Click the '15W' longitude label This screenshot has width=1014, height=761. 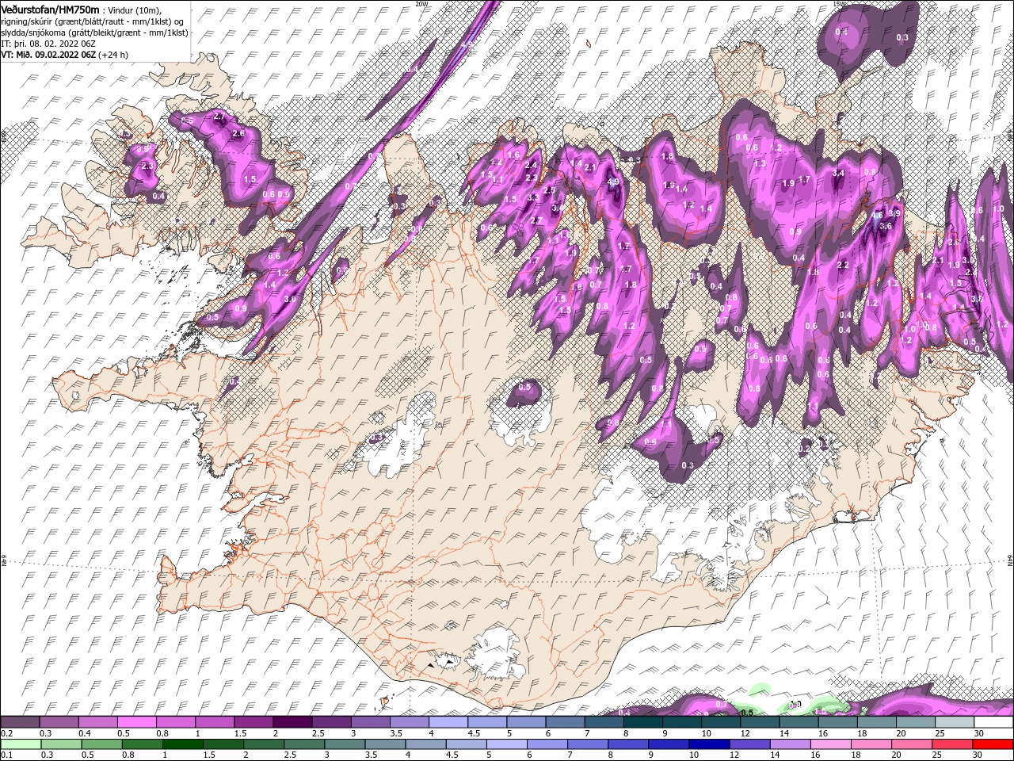(839, 4)
